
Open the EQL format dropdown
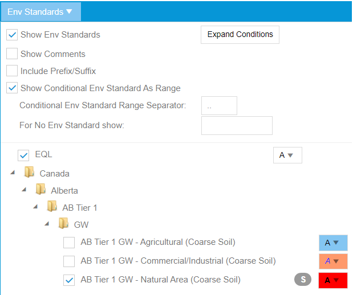pyautogui.click(x=287, y=155)
